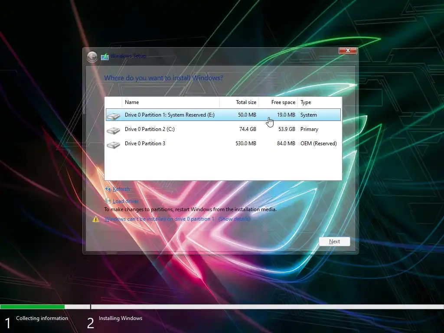Sort by the Name column header
This screenshot has width=444, height=333.
click(170, 102)
